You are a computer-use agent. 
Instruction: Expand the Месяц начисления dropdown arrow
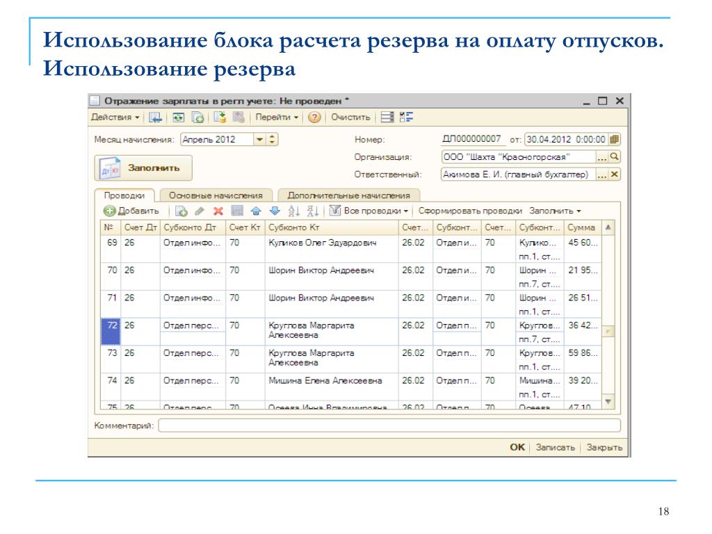coord(259,139)
